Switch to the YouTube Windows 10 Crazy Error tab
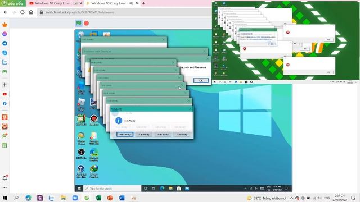Image resolution: width=360 pixels, height=202 pixels. coord(52,3)
